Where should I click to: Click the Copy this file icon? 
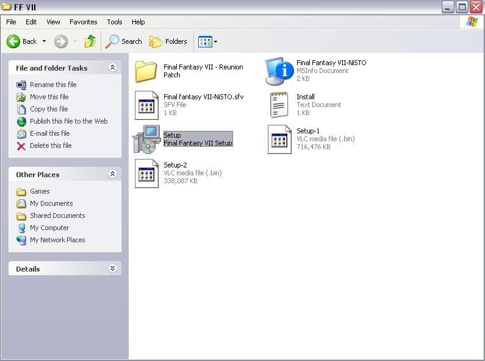click(21, 109)
